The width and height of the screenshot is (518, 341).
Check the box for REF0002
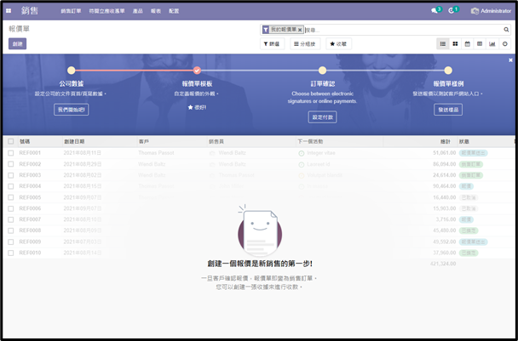point(11,164)
